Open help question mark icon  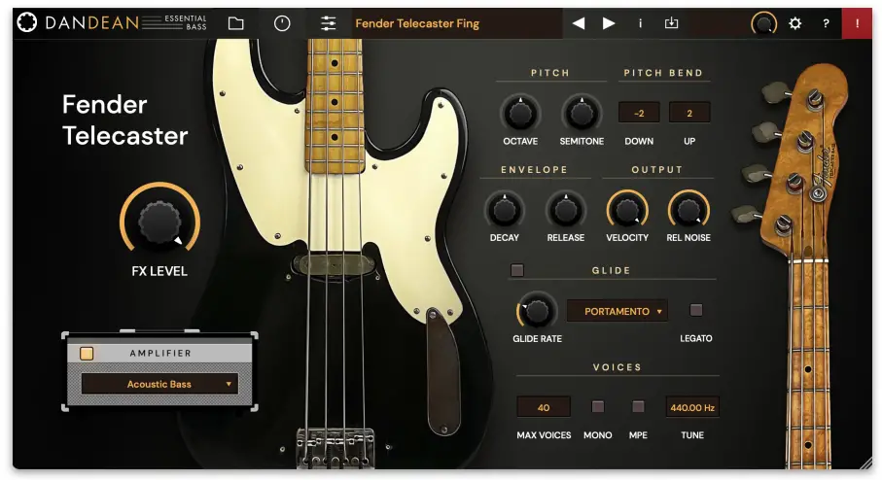(826, 23)
